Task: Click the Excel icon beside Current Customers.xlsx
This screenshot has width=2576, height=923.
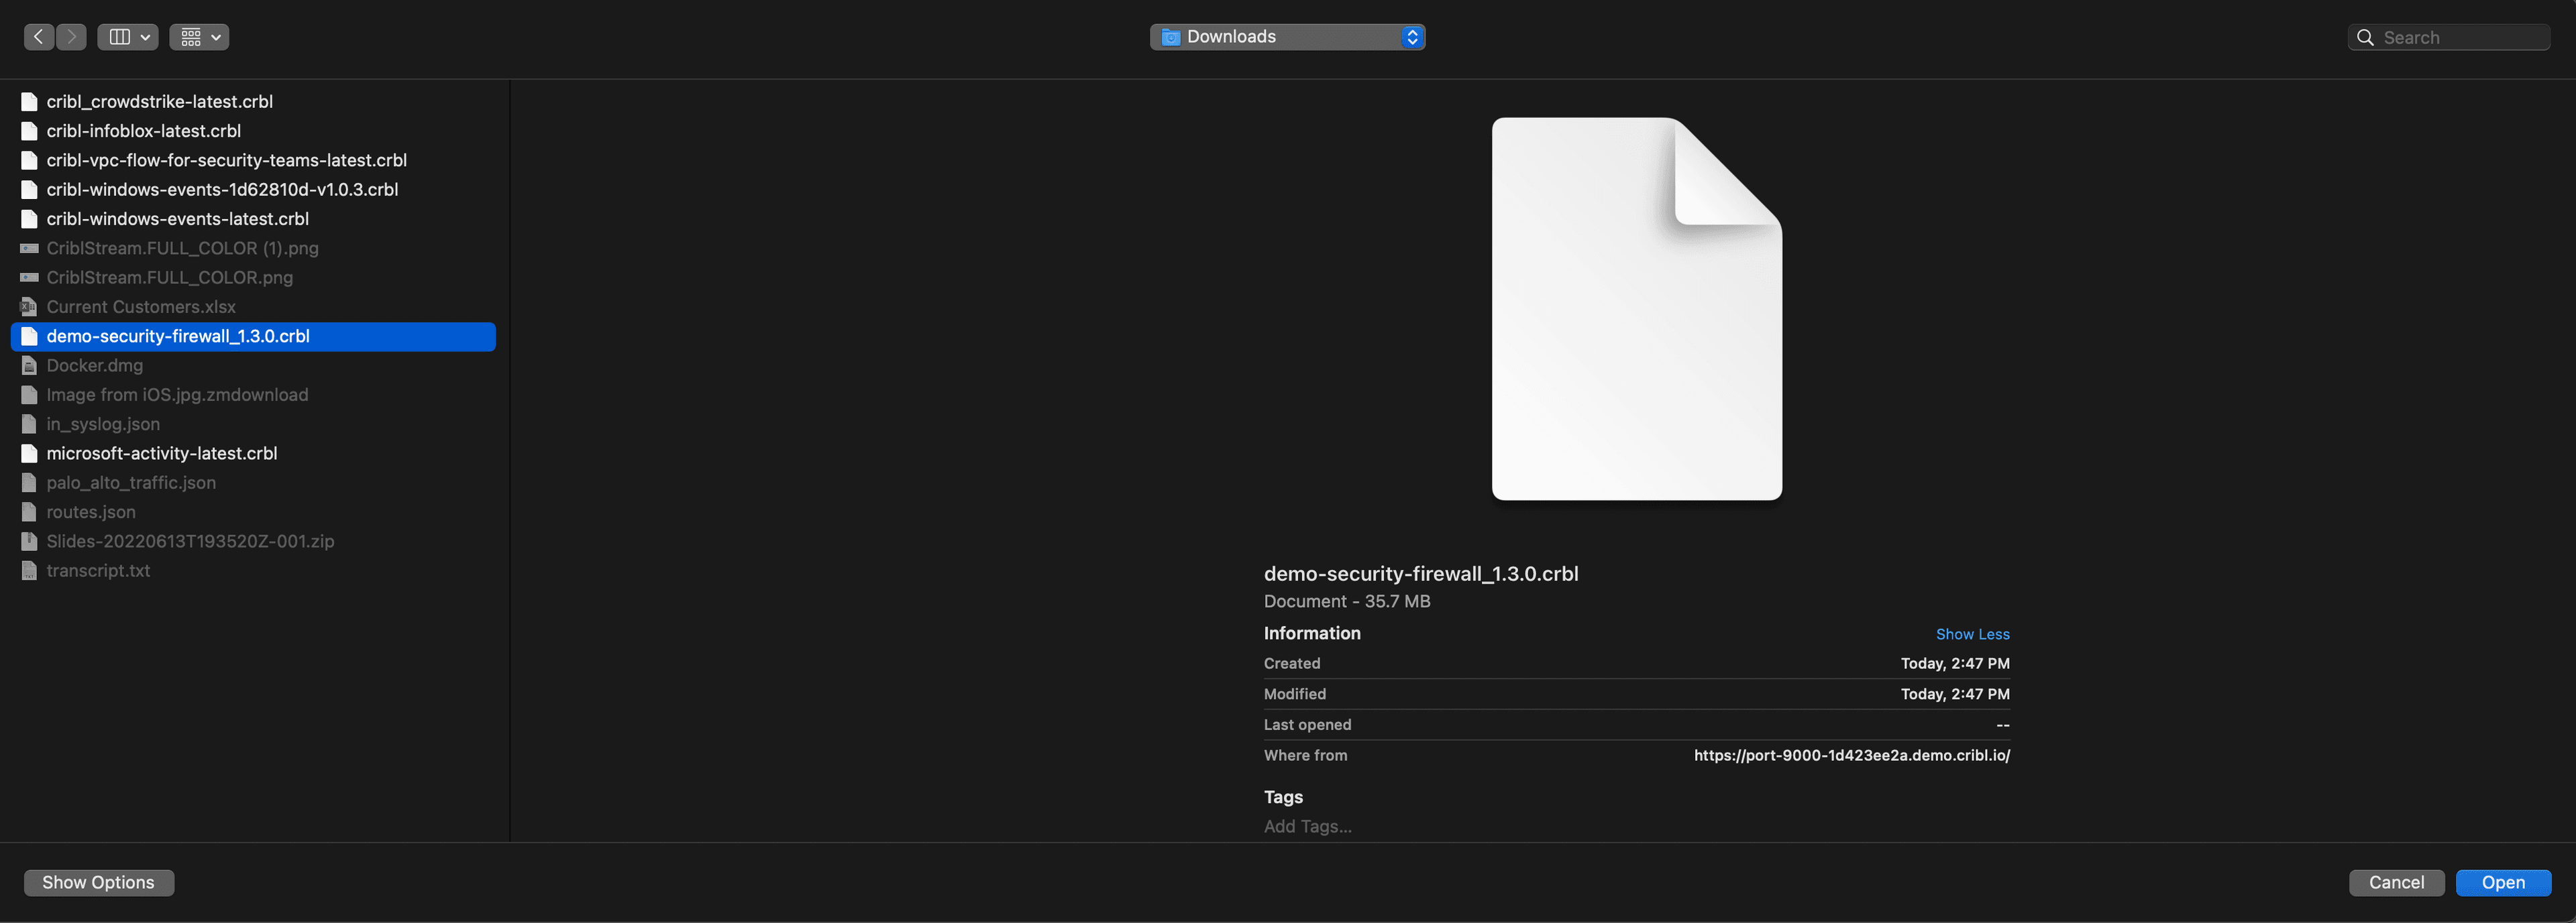Action: click(28, 307)
